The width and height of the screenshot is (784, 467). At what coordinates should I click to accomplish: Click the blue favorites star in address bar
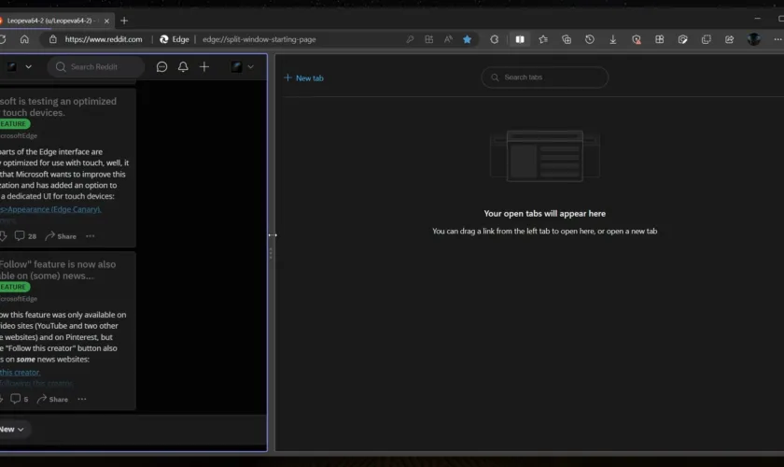[467, 39]
